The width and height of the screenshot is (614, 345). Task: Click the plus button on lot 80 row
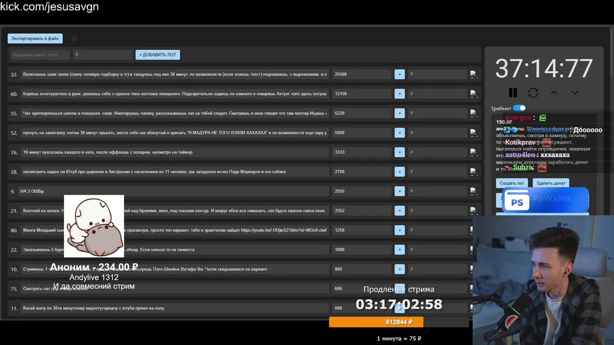click(x=400, y=230)
